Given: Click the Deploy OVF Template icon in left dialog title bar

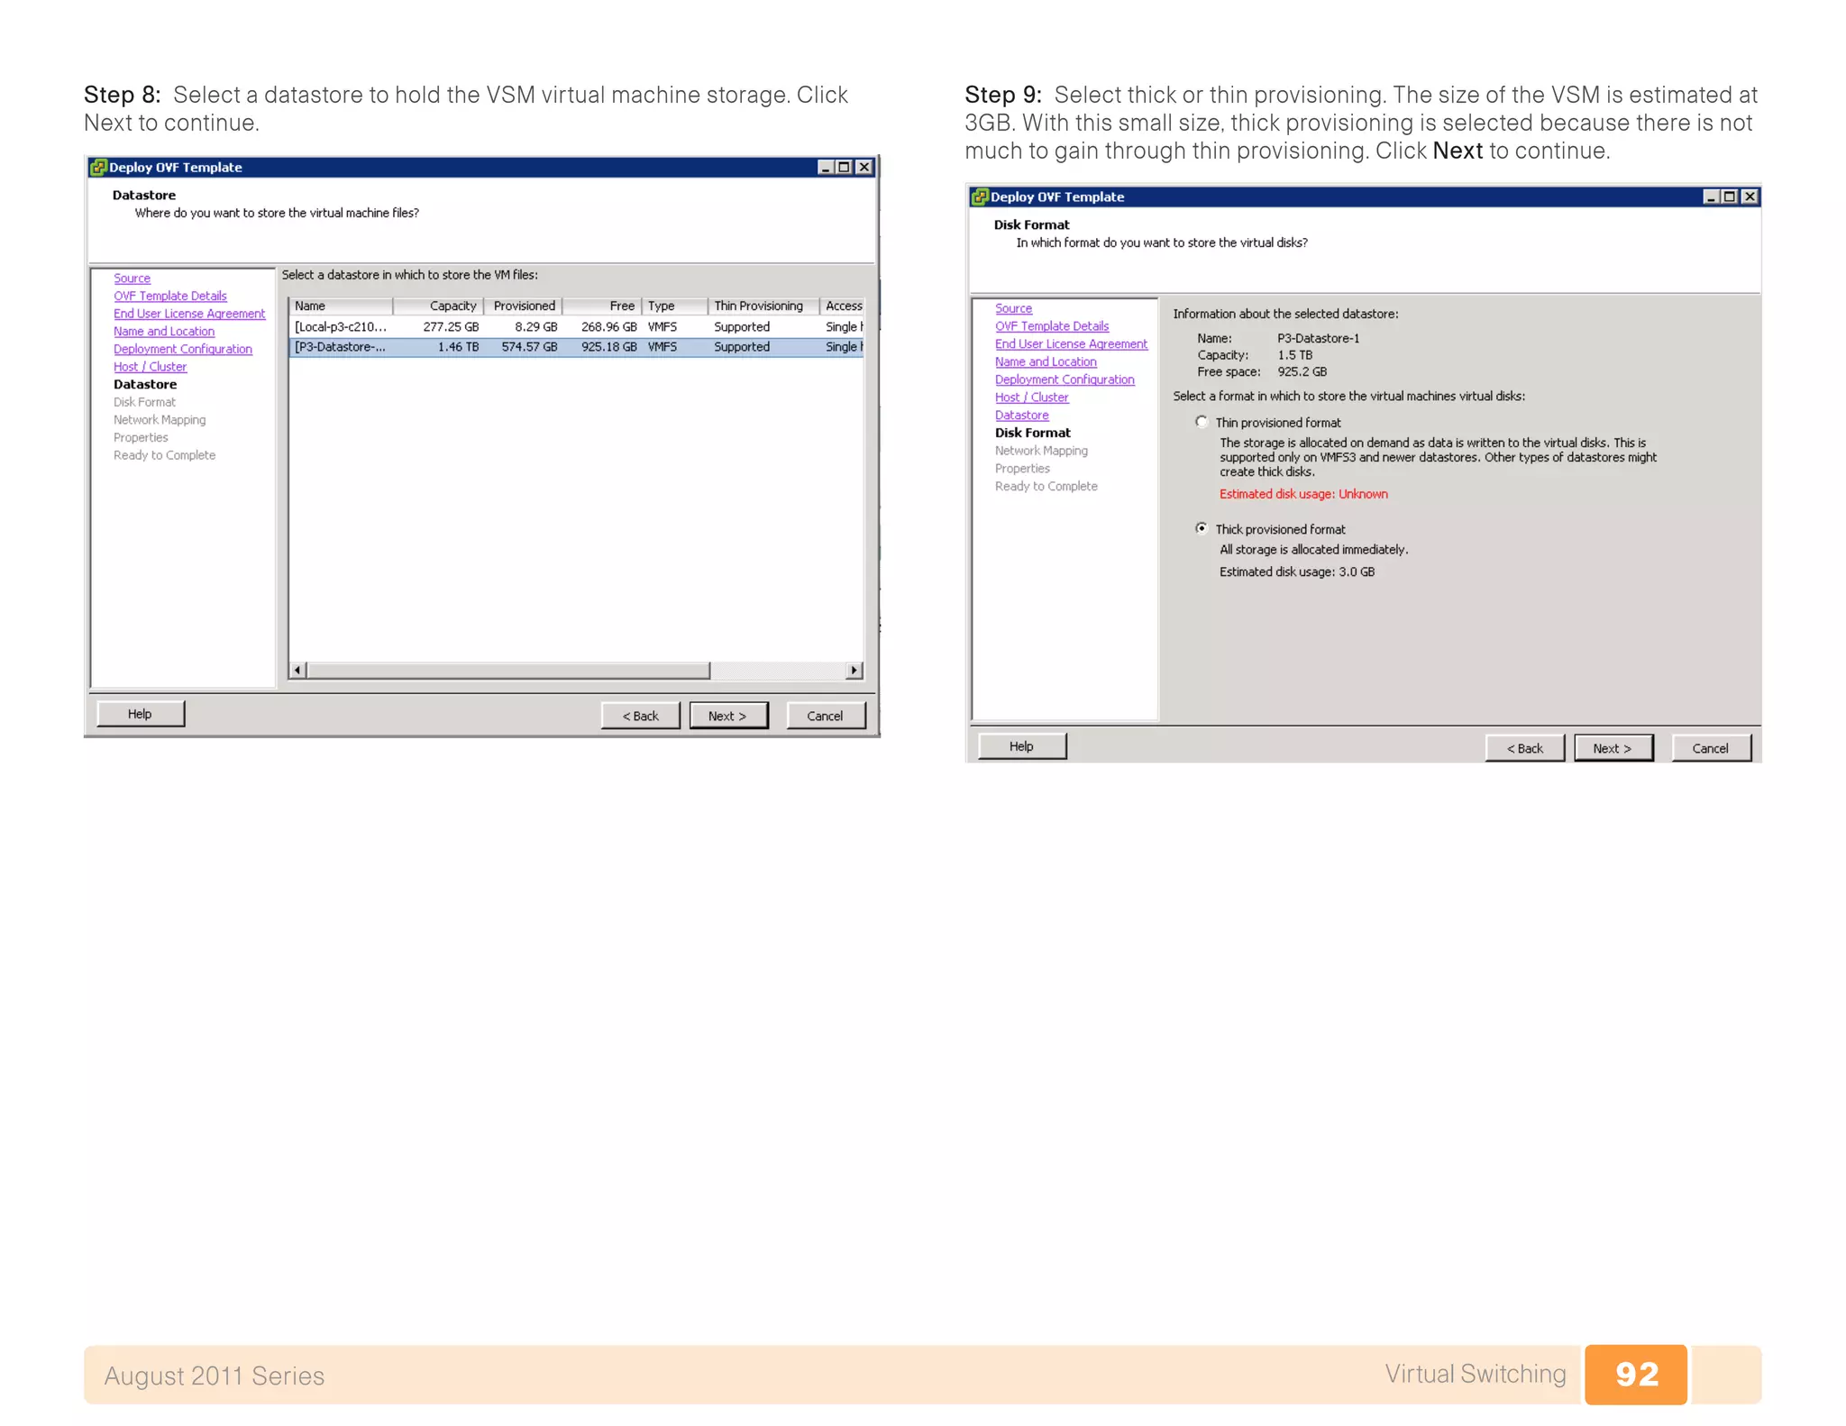Looking at the screenshot, I should 98,167.
